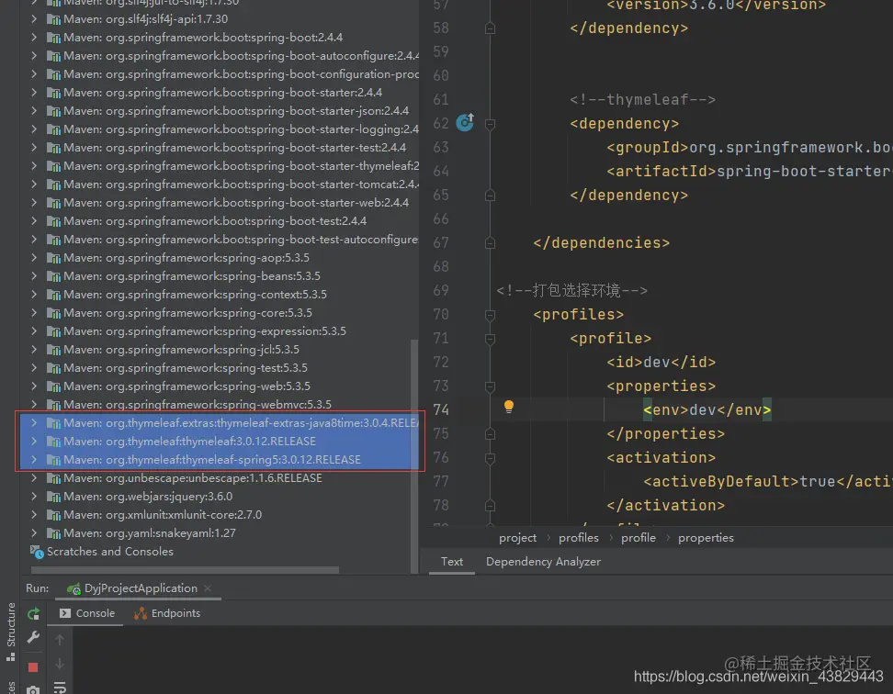Select Maven: spring-core:5.3.5 entry
Viewport: 893px width, 694px height.
coord(187,313)
